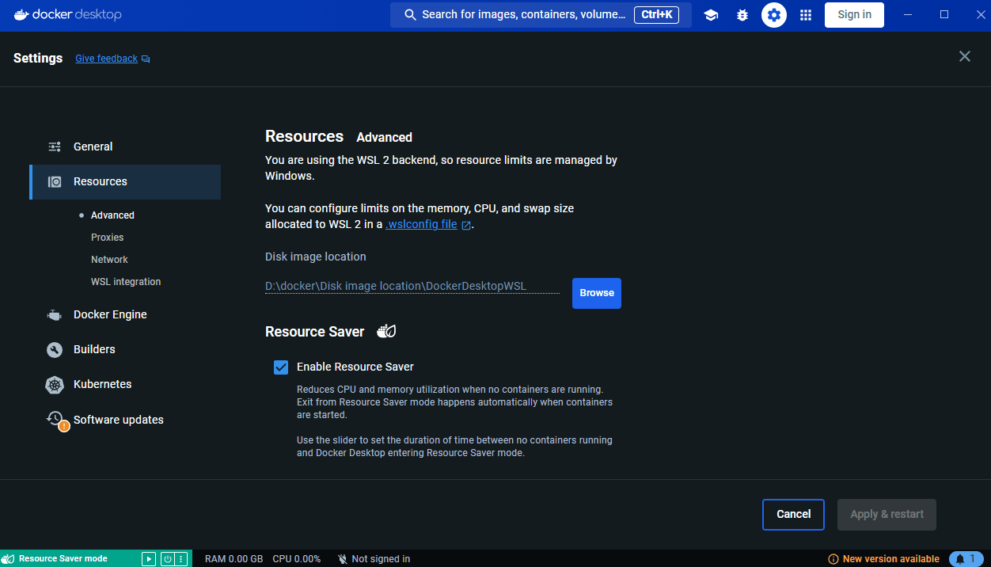Image resolution: width=991 pixels, height=567 pixels.
Task: Click the Resources page heading
Action: [304, 136]
